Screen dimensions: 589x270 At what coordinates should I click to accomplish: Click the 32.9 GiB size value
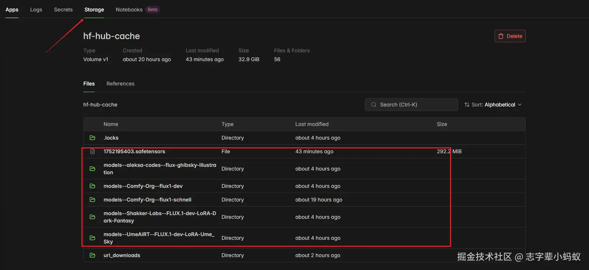tap(249, 59)
